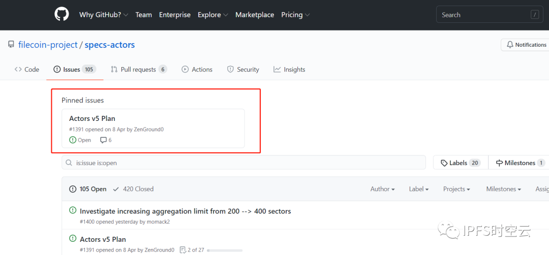Open the Labels 20 button
This screenshot has width=549, height=255.
coord(461,163)
